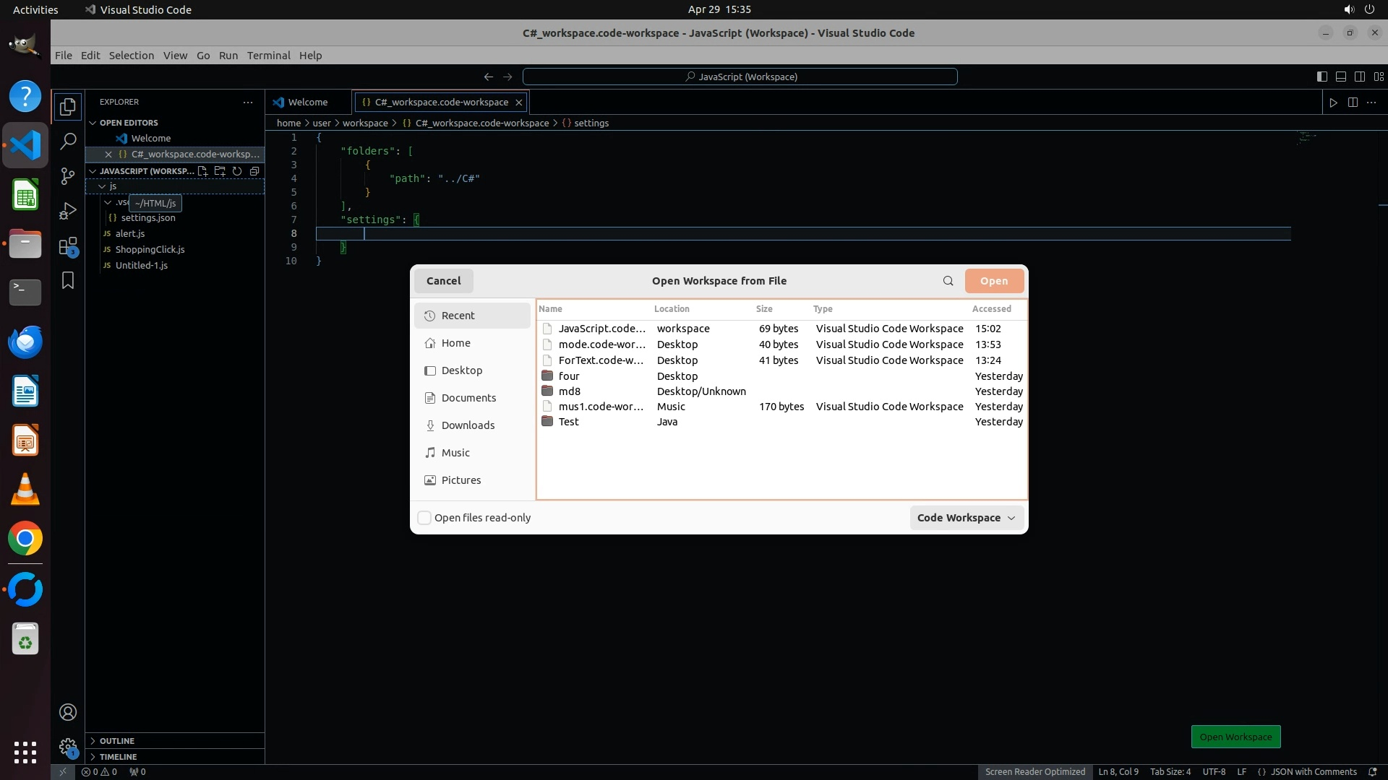This screenshot has width=1388, height=780.
Task: Click the Cancel button in dialog
Action: (x=443, y=281)
